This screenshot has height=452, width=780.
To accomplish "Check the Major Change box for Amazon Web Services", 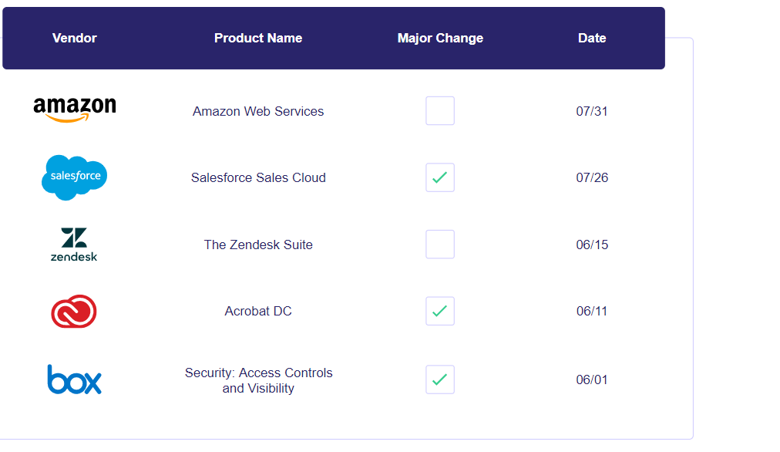I will [439, 110].
